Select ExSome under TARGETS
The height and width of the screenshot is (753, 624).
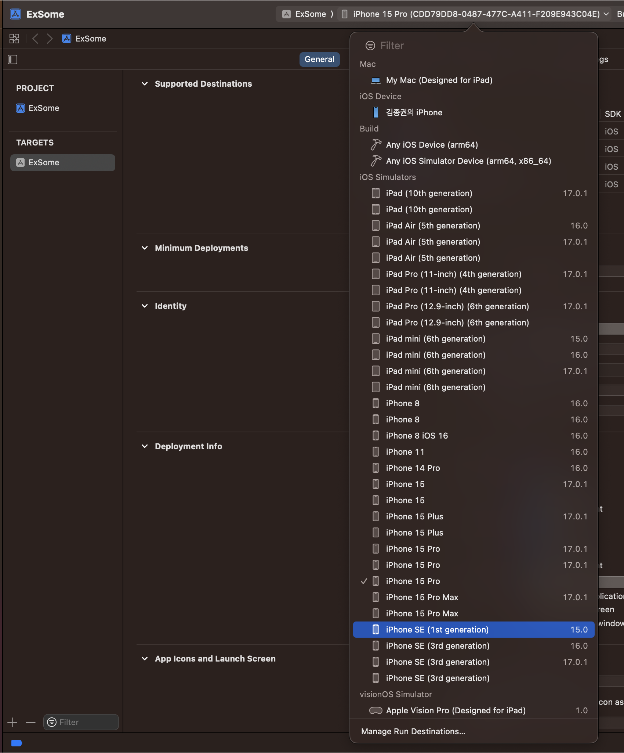point(63,162)
